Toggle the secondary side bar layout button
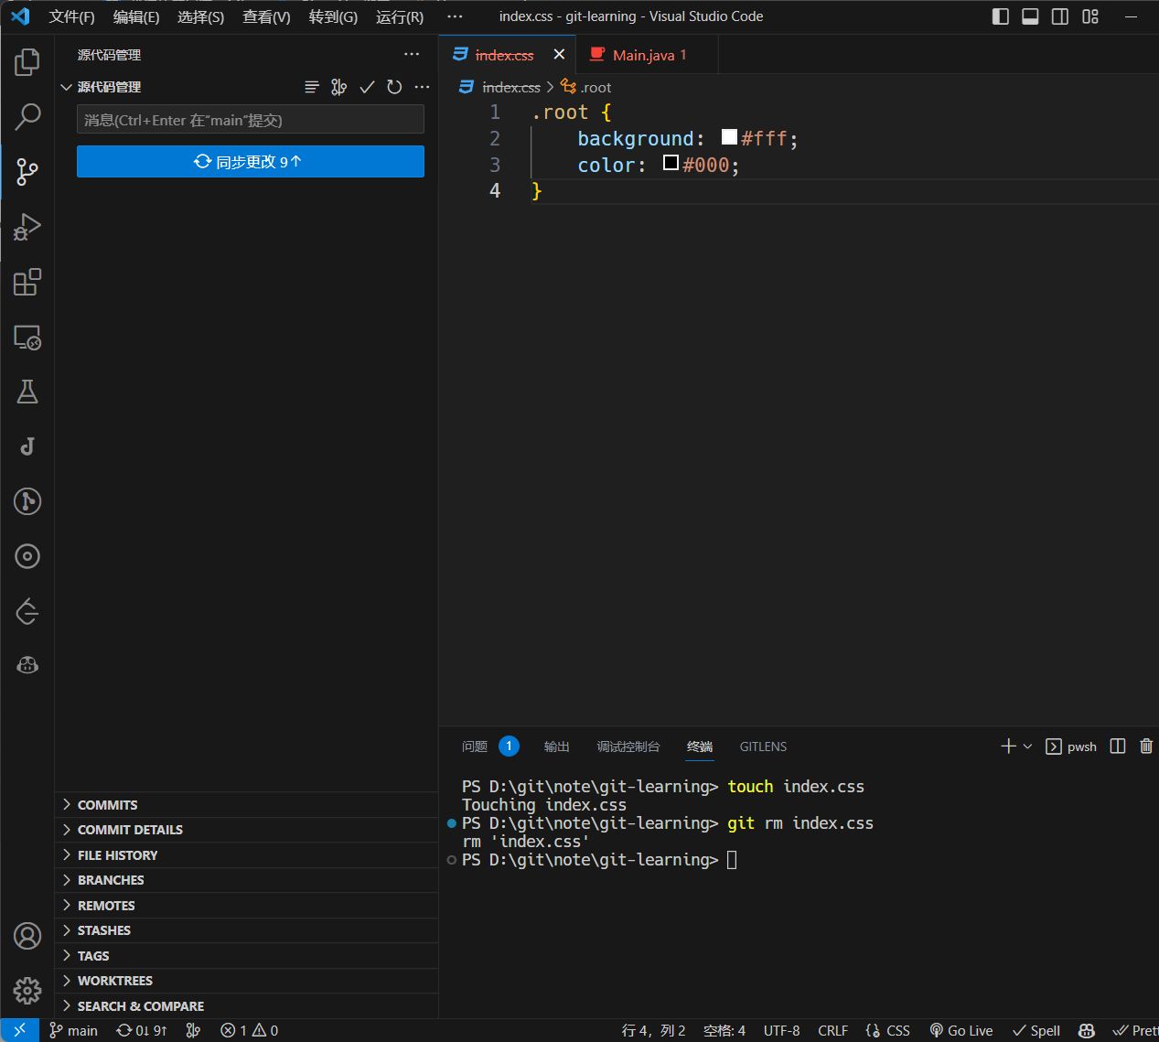The width and height of the screenshot is (1159, 1042). (1060, 16)
